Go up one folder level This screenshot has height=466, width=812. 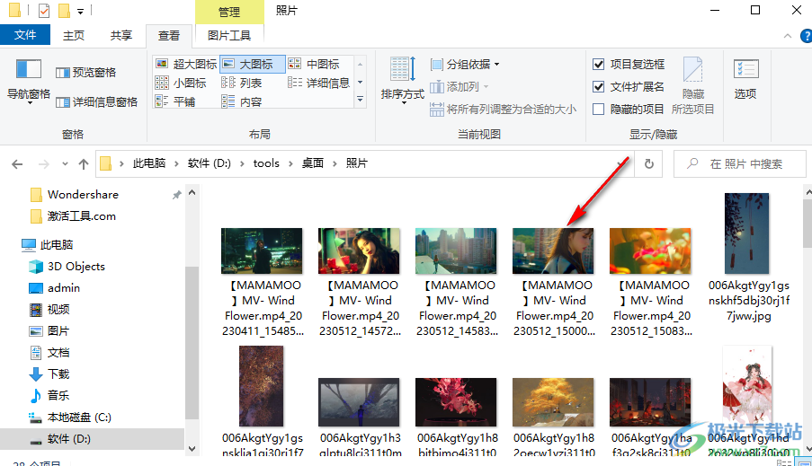pyautogui.click(x=84, y=164)
